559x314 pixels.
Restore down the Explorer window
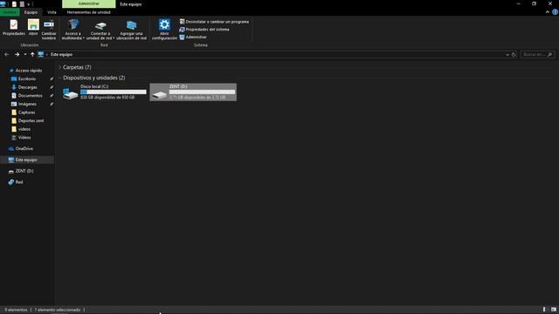click(534, 3)
